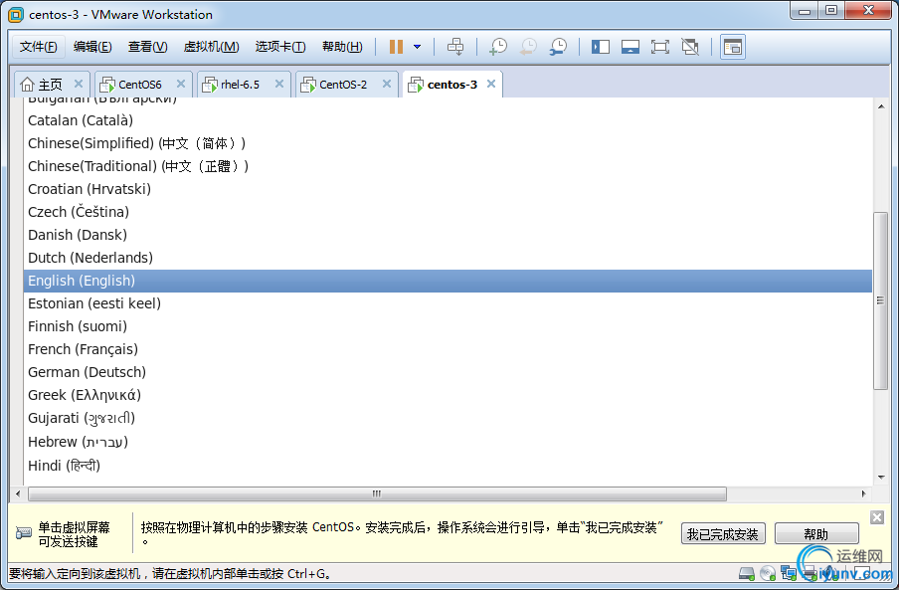Click the horizontal scrollbar thumb
The width and height of the screenshot is (899, 590).
point(377,493)
